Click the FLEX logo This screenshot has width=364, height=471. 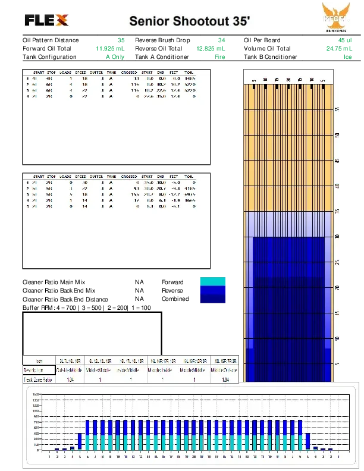pos(46,20)
